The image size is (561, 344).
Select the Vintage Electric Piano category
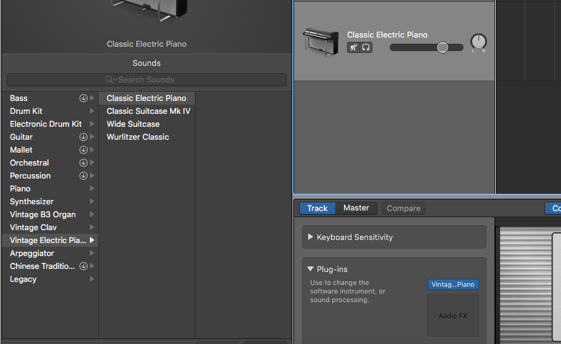(50, 240)
